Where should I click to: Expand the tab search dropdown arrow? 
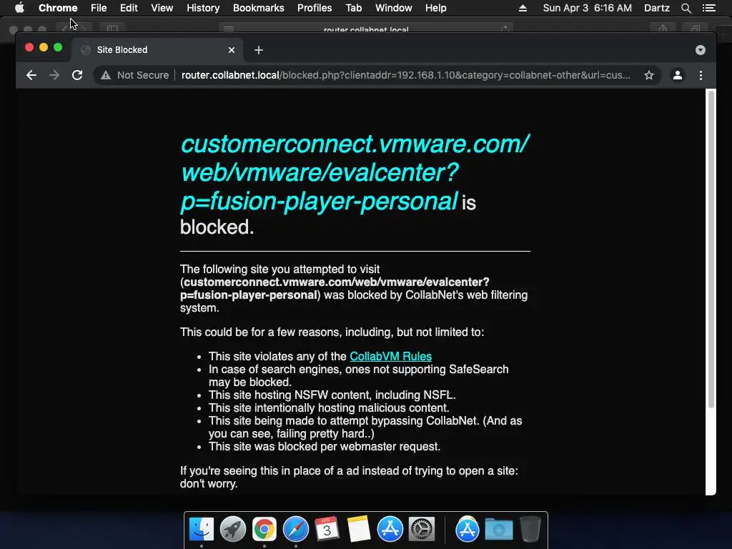pyautogui.click(x=701, y=50)
